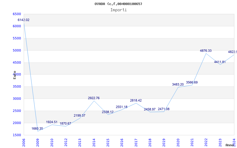
Task: Click the 6000 y-axis tick
Action: (17, 26)
